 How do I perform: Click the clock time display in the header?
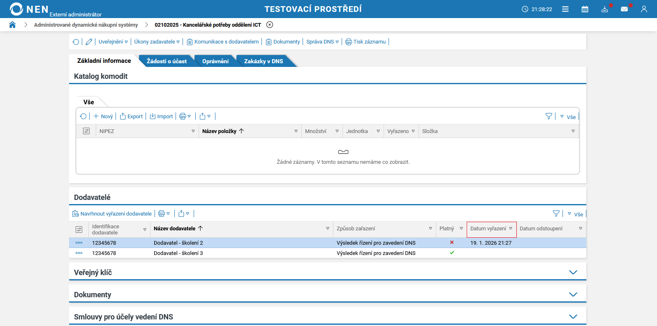coord(537,9)
